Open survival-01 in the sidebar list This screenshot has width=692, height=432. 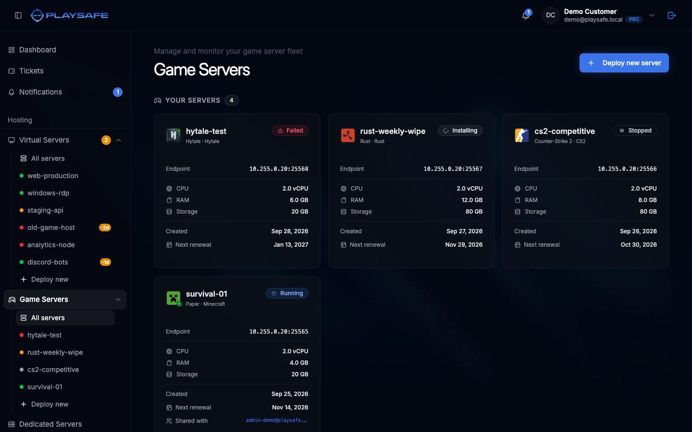(65, 387)
